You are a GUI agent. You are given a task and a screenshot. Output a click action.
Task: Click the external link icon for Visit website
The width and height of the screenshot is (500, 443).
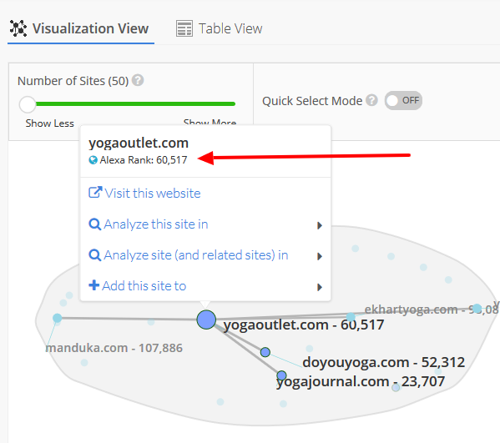(95, 193)
